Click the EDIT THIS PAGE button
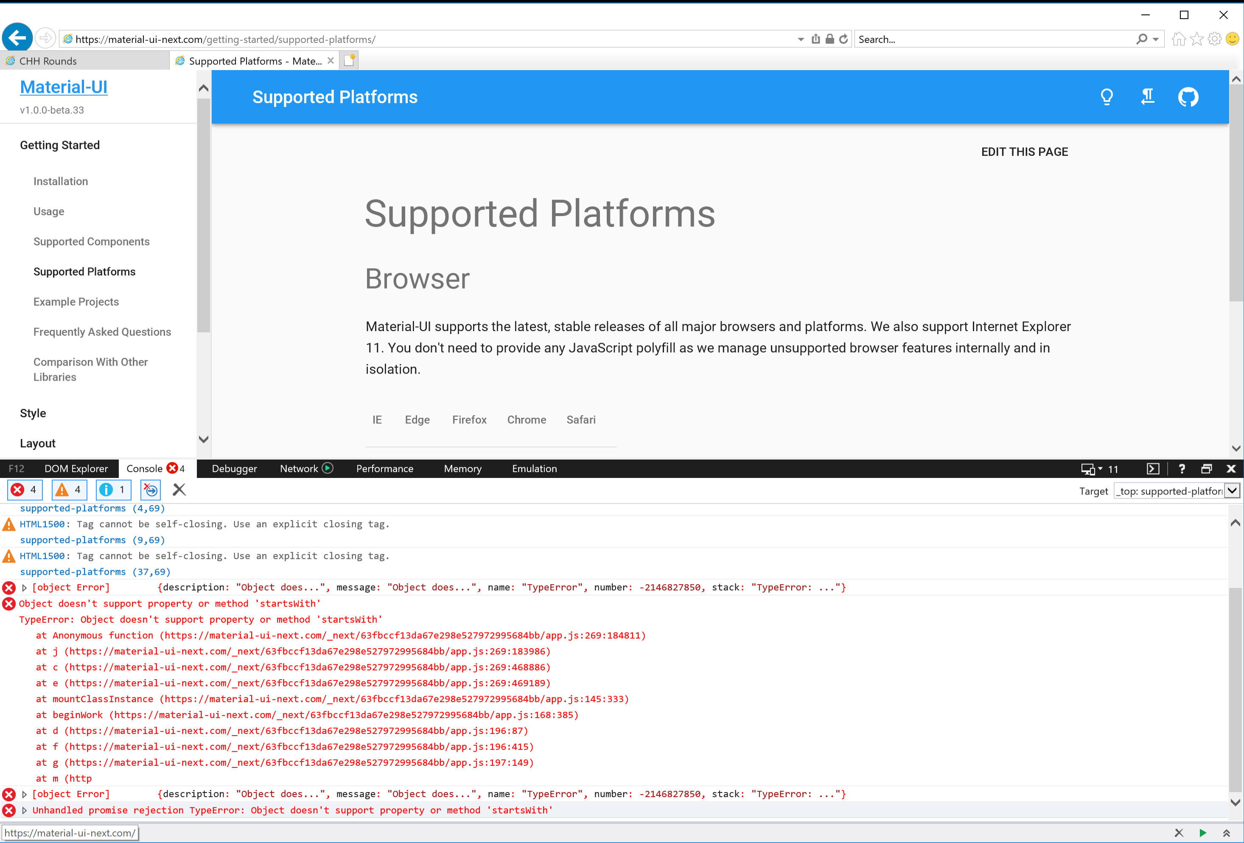Image resolution: width=1244 pixels, height=843 pixels. 1025,152
